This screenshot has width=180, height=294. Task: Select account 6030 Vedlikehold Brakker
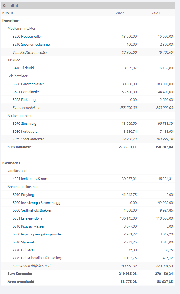pyautogui.click(x=32, y=210)
